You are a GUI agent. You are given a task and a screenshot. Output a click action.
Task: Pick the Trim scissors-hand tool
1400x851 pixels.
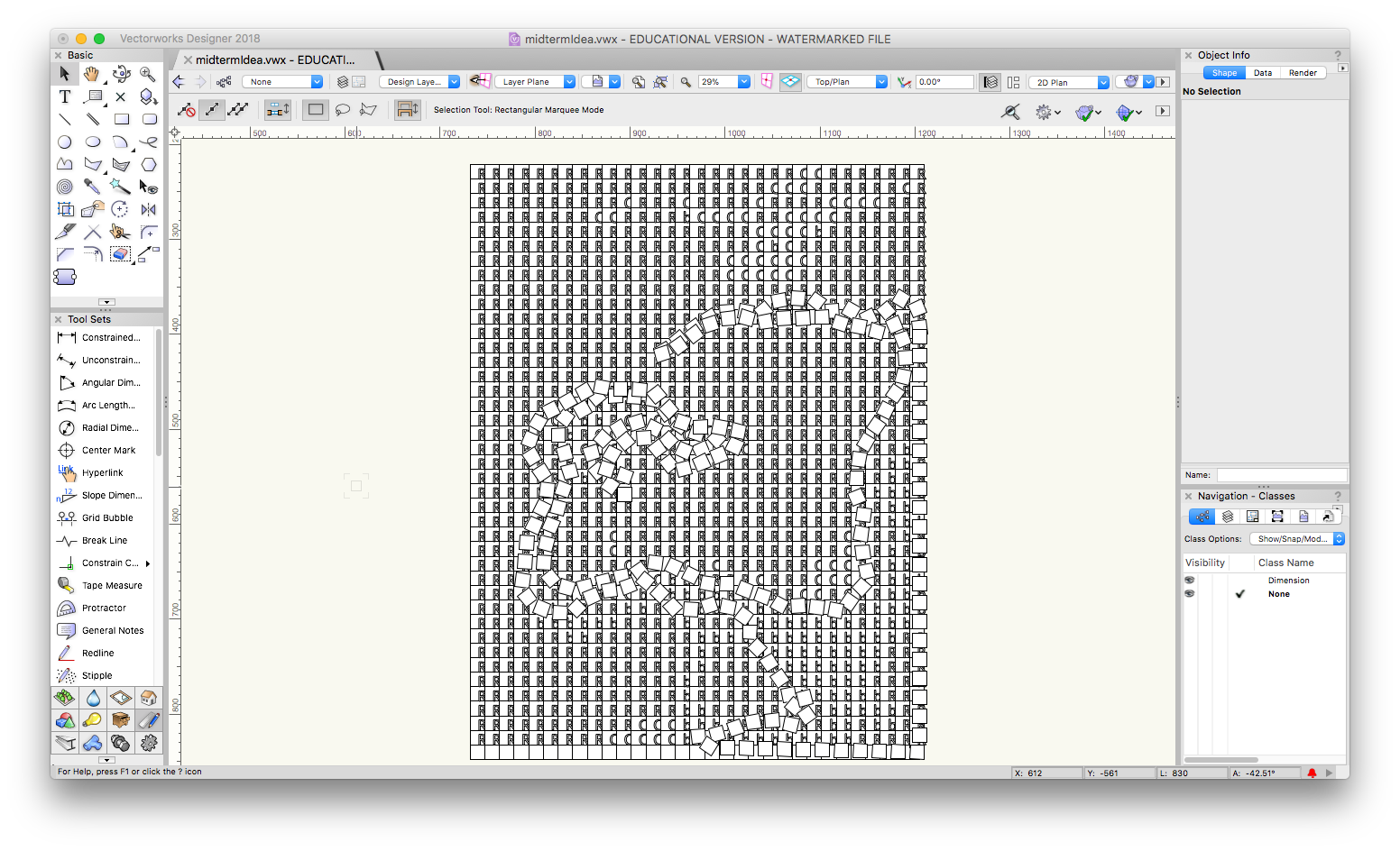coord(120,232)
